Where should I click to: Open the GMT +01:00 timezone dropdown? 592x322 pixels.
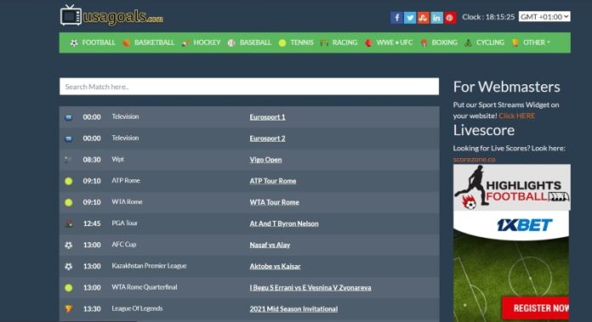544,17
